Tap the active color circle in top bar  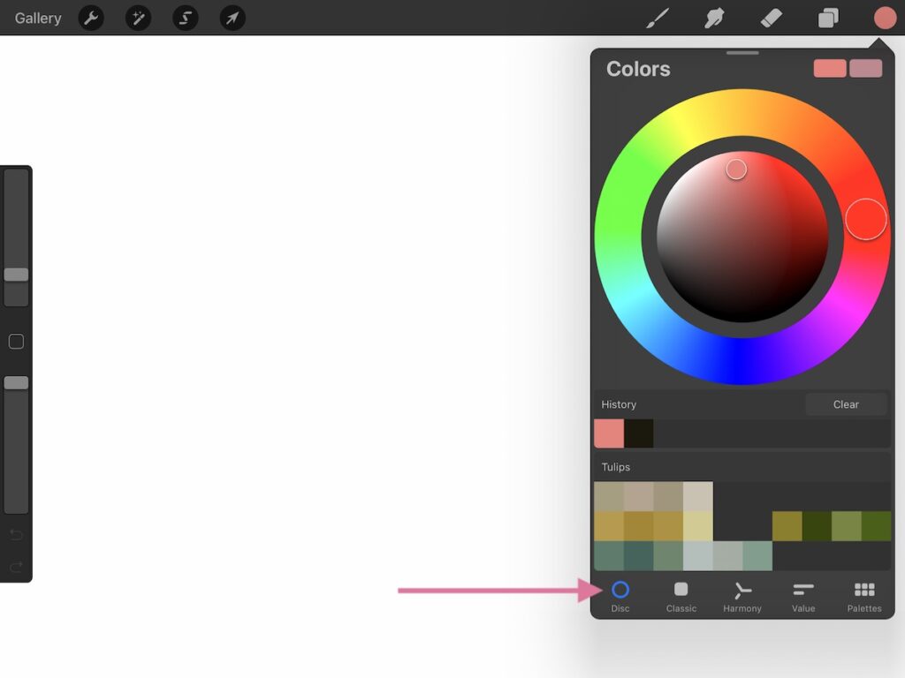tap(885, 18)
